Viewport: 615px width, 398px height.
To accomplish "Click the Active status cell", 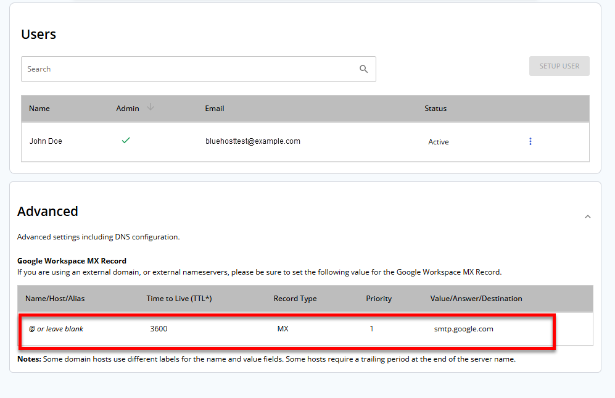I will click(439, 142).
